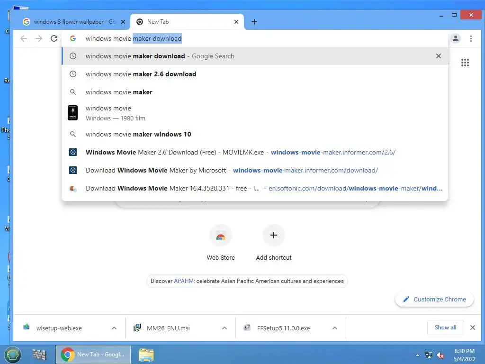Click Chrome New Tab taskbar button
485x364 pixels.
tap(93, 355)
